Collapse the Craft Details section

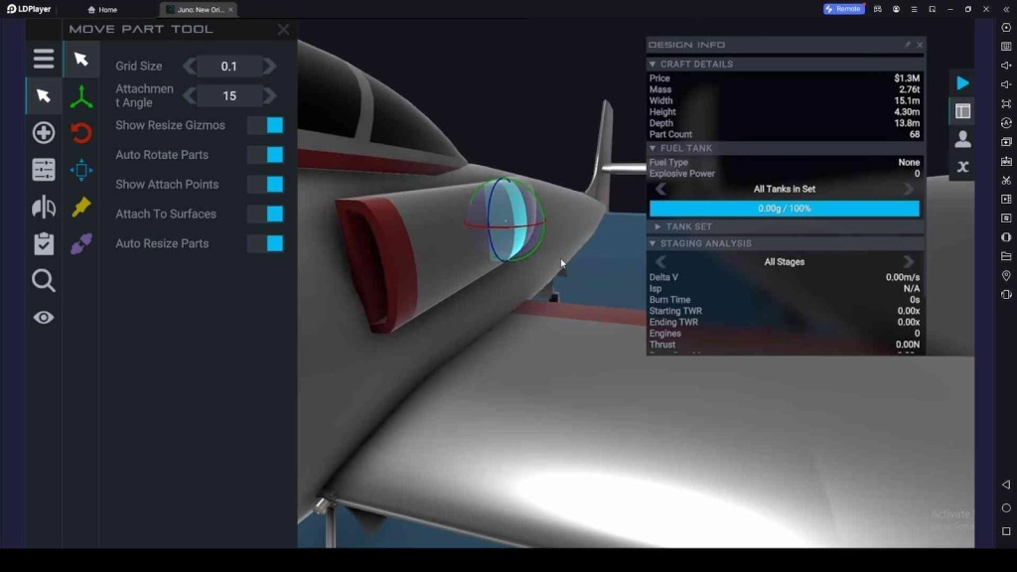(x=785, y=65)
